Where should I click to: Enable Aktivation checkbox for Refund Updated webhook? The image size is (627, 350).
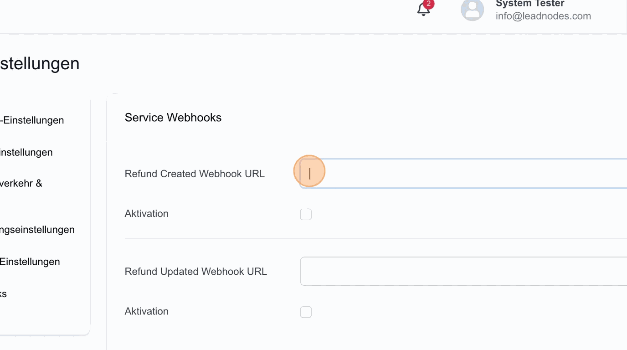[x=306, y=312]
